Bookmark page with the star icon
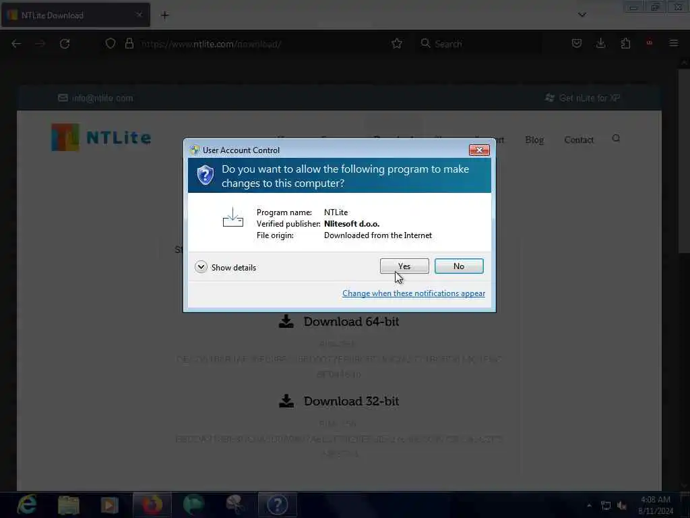Viewport: 690px width, 518px height. (396, 44)
